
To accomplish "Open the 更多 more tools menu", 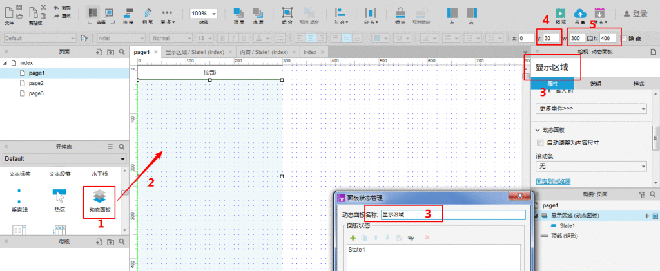I will [168, 15].
